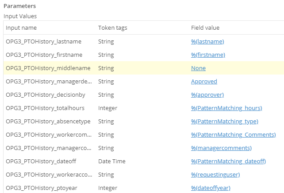Image resolution: width=284 pixels, height=193 pixels.
Task: Select the OPG3_PTOHistory_lastname input name
Action: tap(43, 42)
